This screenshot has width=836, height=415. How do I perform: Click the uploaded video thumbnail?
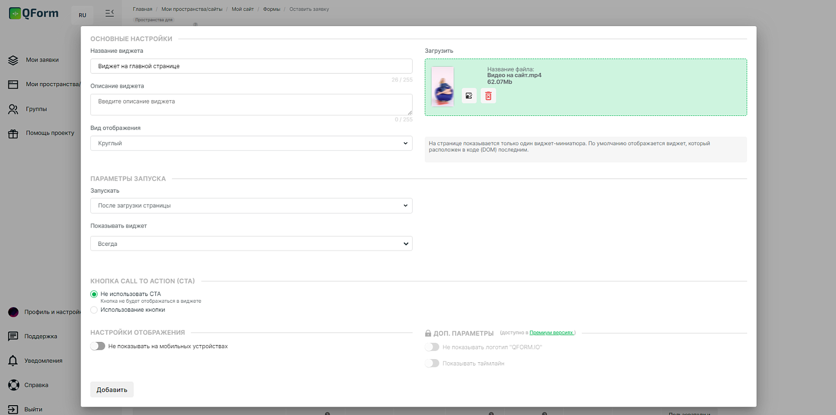tap(443, 87)
